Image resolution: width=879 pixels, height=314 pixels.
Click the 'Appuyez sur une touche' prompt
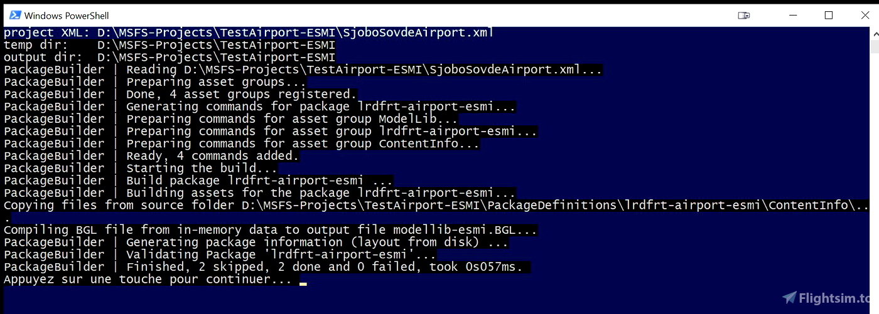[148, 280]
